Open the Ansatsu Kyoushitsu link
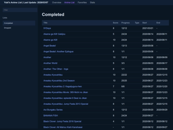 [x=53, y=75]
